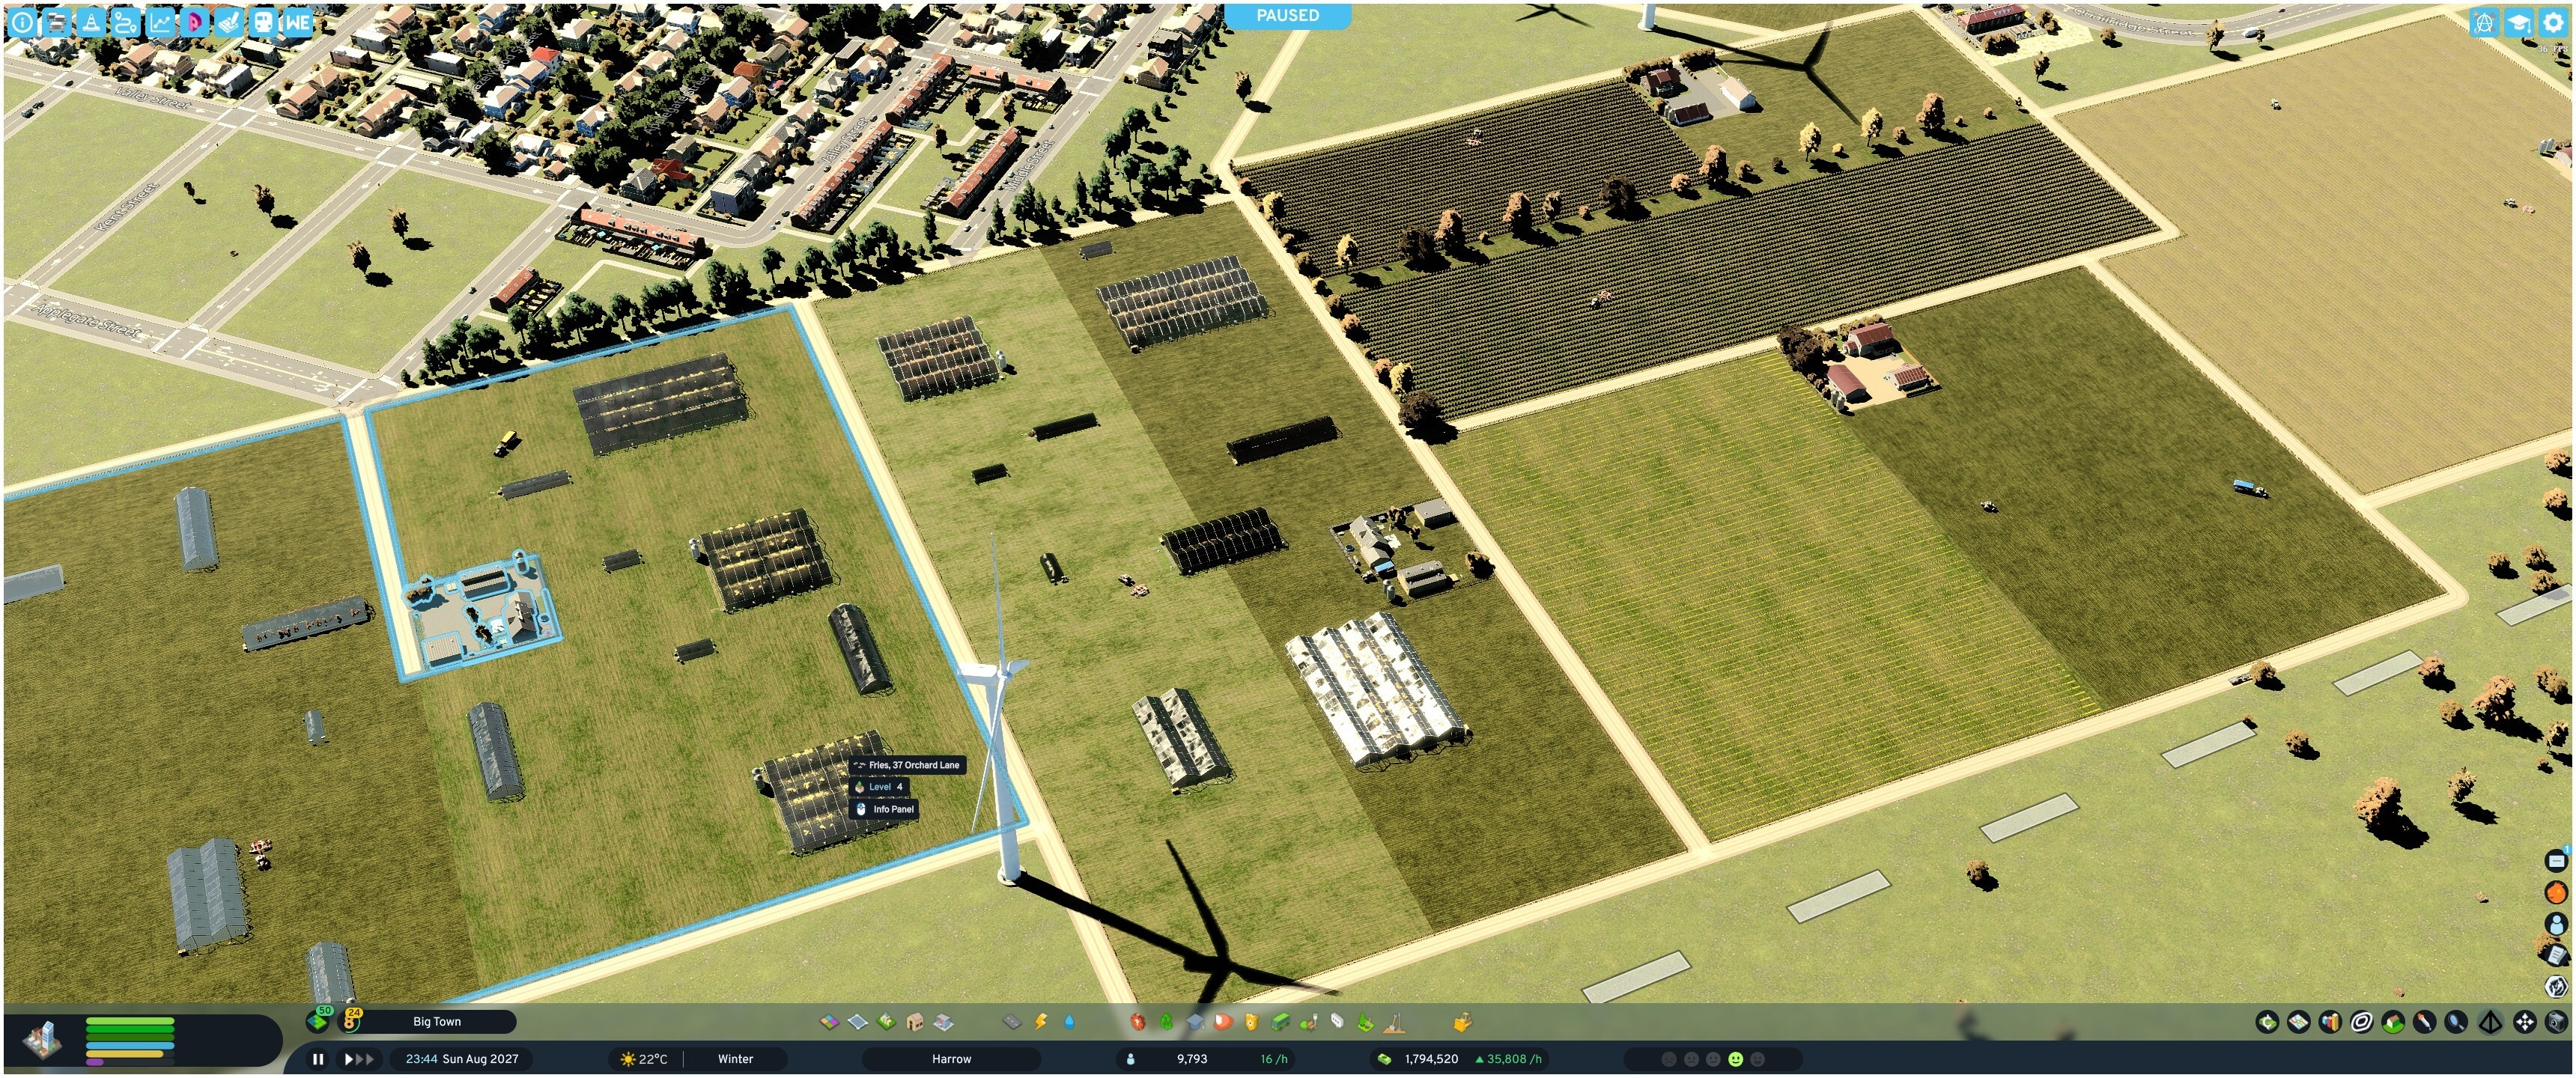Open the Electricity lightning bolt menu

point(1041,1022)
